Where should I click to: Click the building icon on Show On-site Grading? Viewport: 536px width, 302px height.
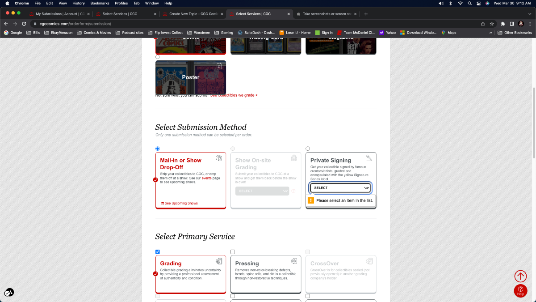click(x=294, y=158)
